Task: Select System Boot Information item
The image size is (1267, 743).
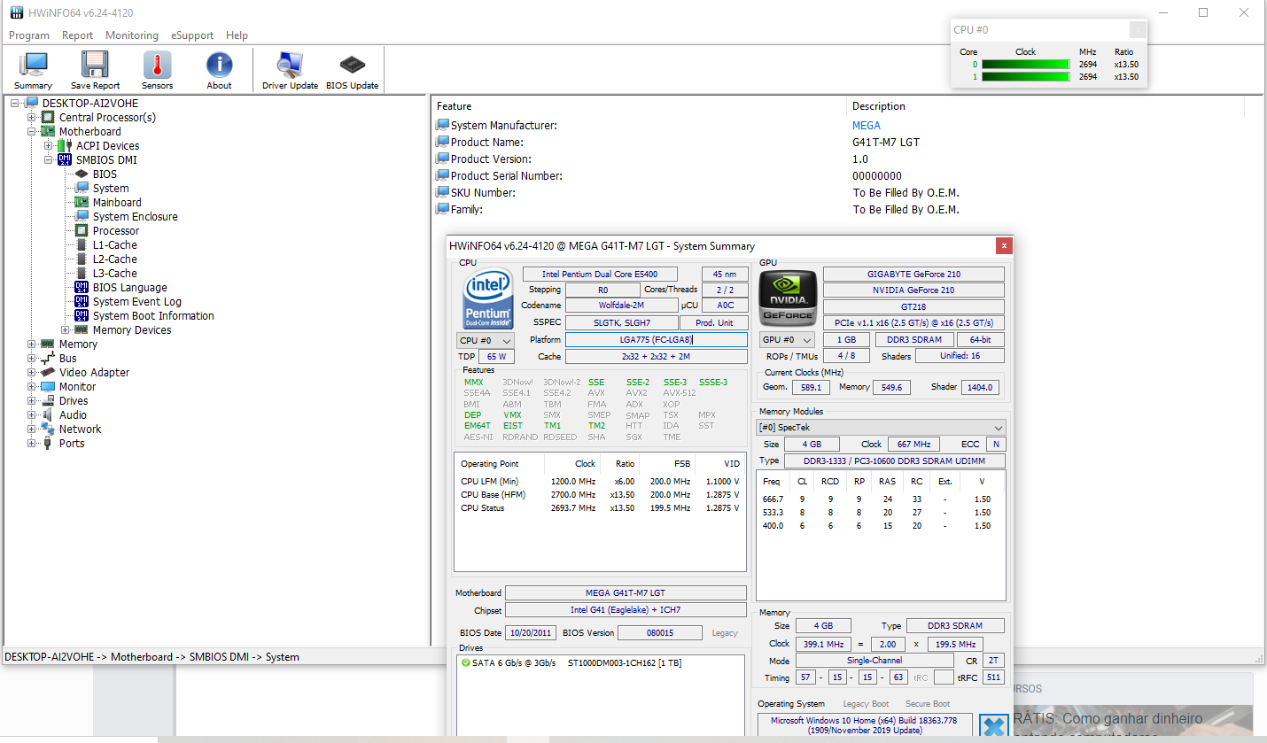Action: (x=153, y=315)
